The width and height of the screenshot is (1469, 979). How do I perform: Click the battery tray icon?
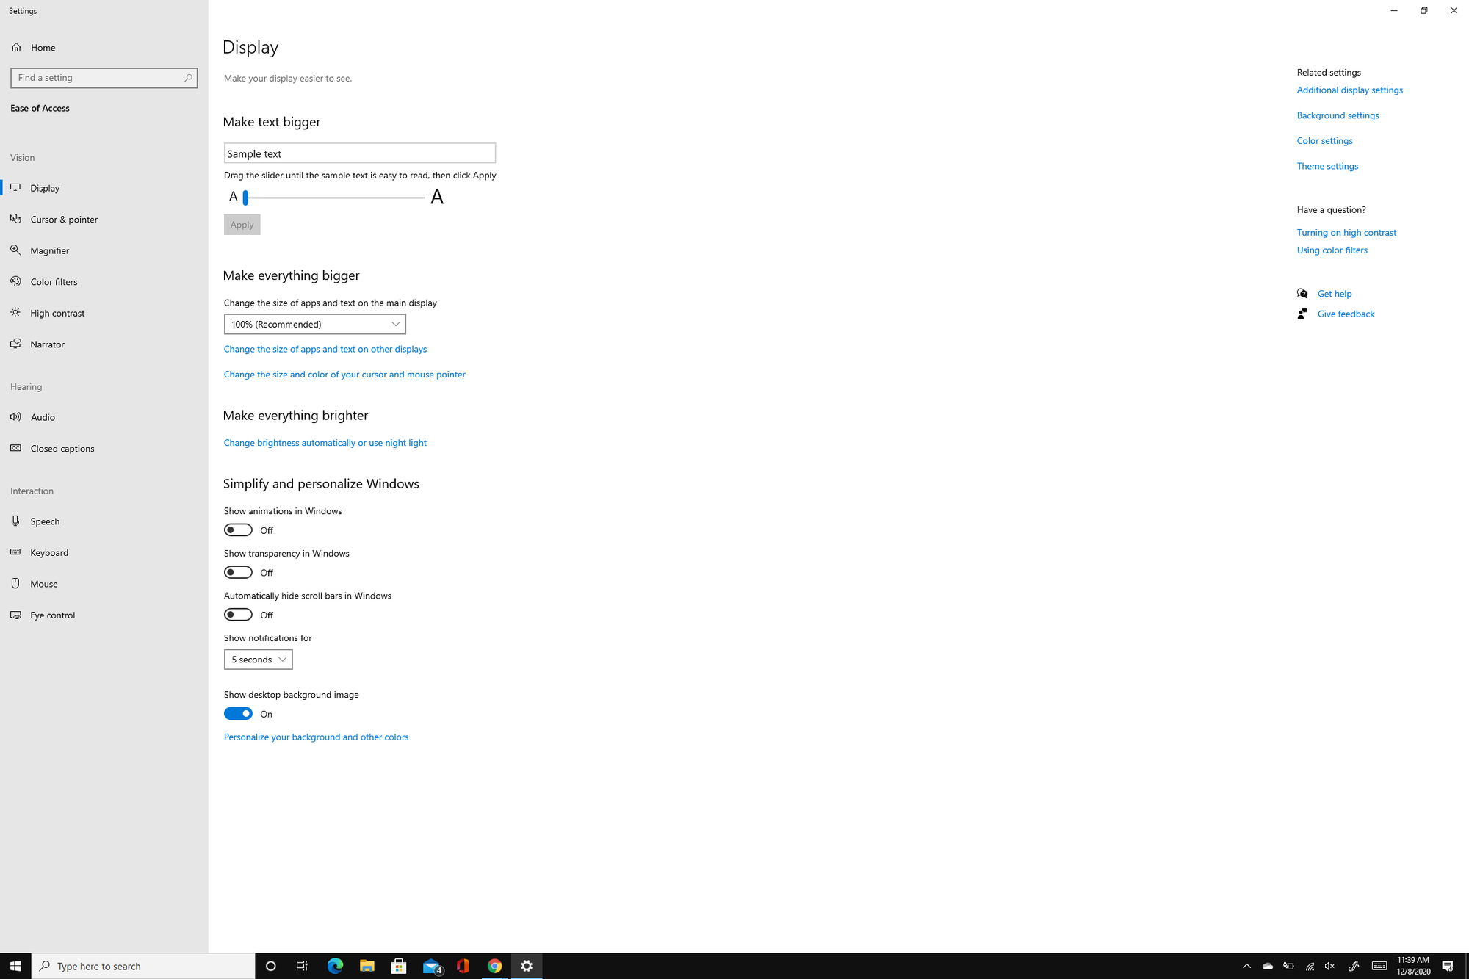pos(1288,966)
